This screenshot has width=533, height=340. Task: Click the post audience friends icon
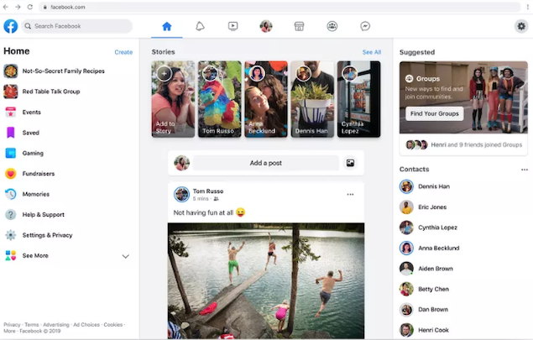click(x=216, y=199)
